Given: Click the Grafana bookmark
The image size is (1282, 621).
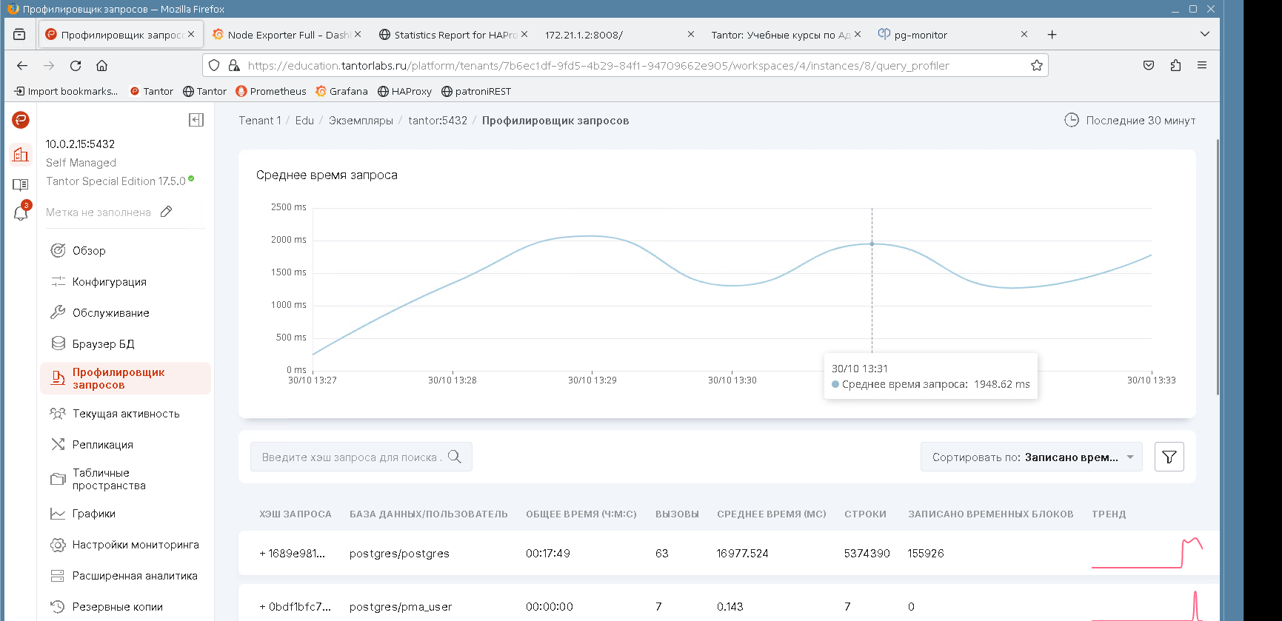Looking at the screenshot, I should click(x=341, y=91).
